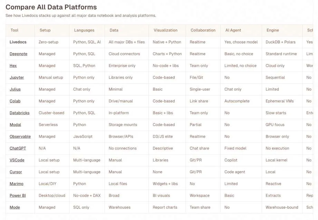Screen dimensions: 318x220
Task: Open the Marimo link
Action: click(17, 184)
